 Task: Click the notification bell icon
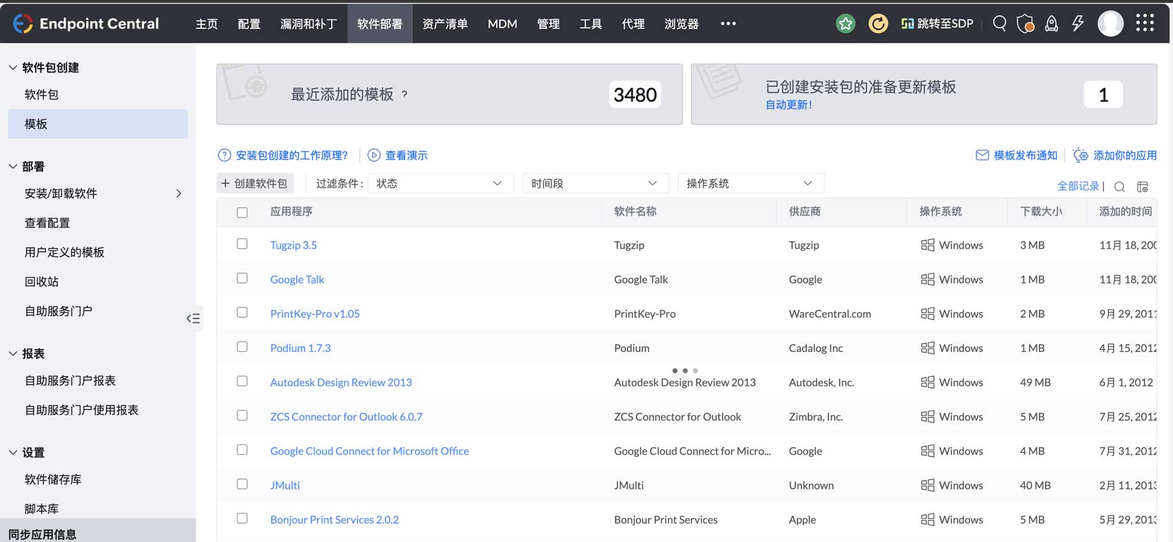(1051, 24)
